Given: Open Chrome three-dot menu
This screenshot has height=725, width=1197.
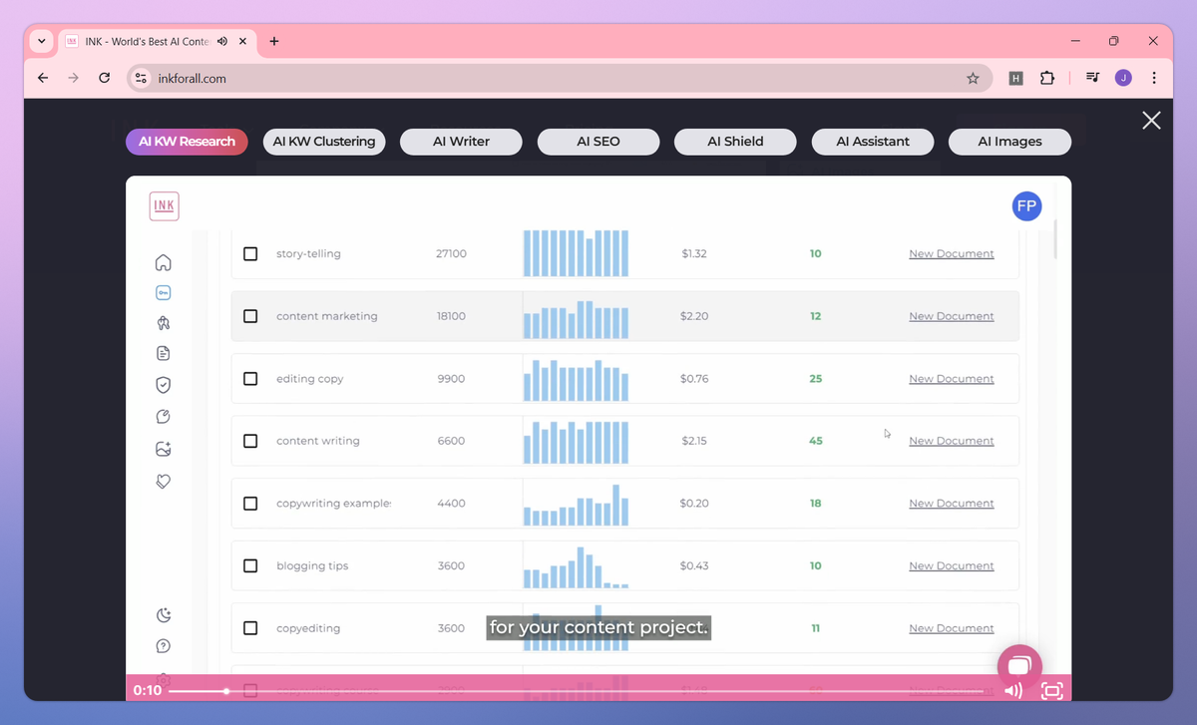Looking at the screenshot, I should click(x=1154, y=78).
